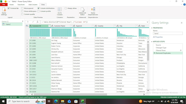This screenshot has height=104, width=186.
Task: Collapse the Queries pane
Action: click(23, 21)
